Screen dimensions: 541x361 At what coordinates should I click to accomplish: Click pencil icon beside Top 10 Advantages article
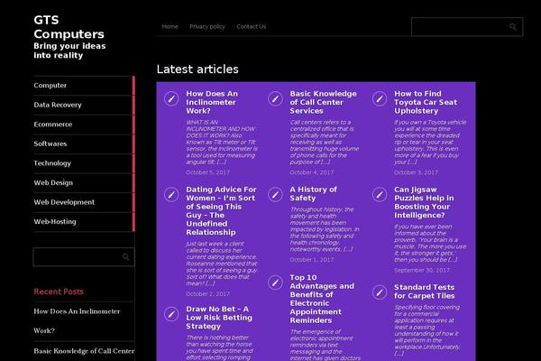[275, 282]
